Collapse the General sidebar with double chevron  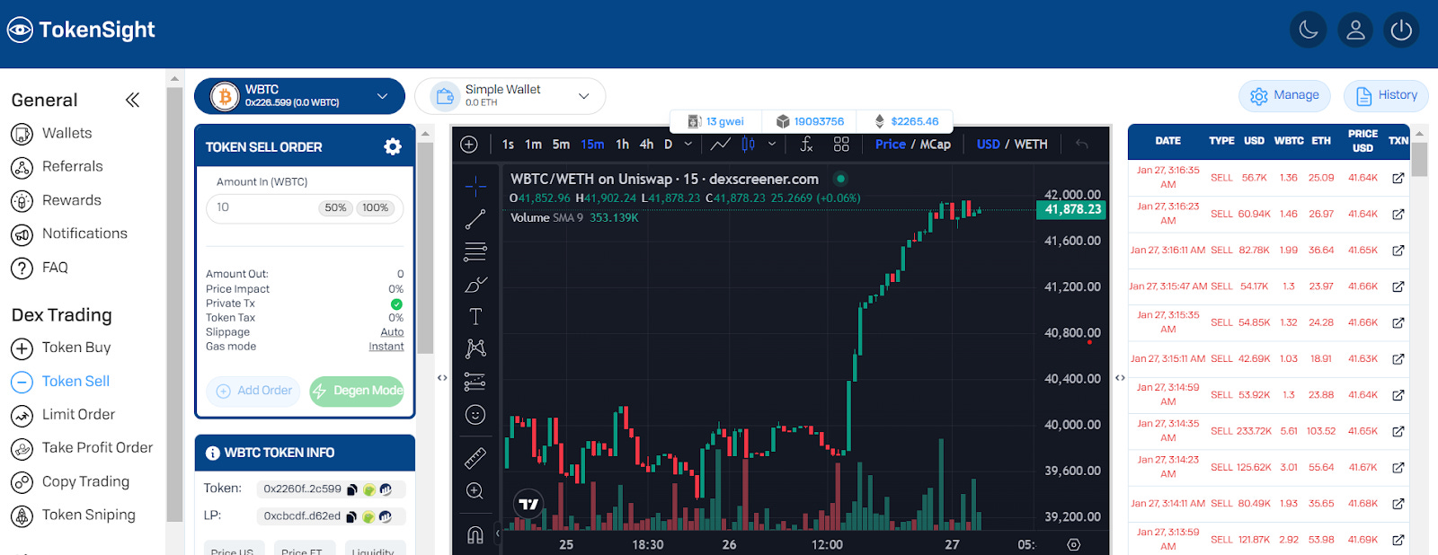point(132,100)
